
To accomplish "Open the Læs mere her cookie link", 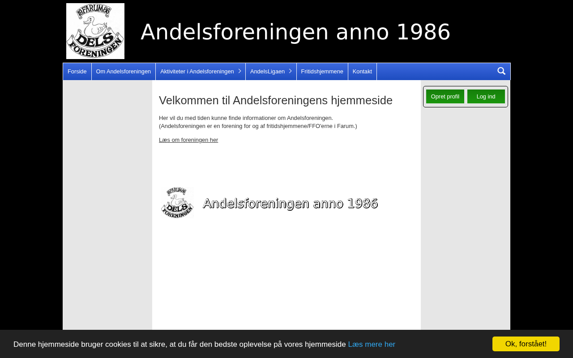I will coord(372,345).
